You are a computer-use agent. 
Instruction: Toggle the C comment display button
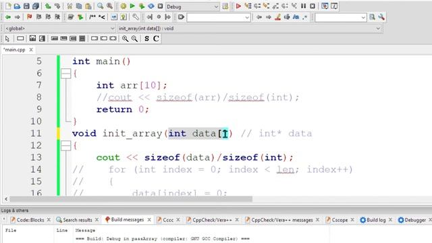point(156,38)
